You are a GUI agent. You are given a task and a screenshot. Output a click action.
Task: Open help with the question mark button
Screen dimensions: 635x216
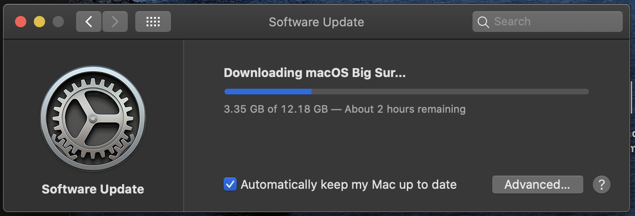[602, 185]
